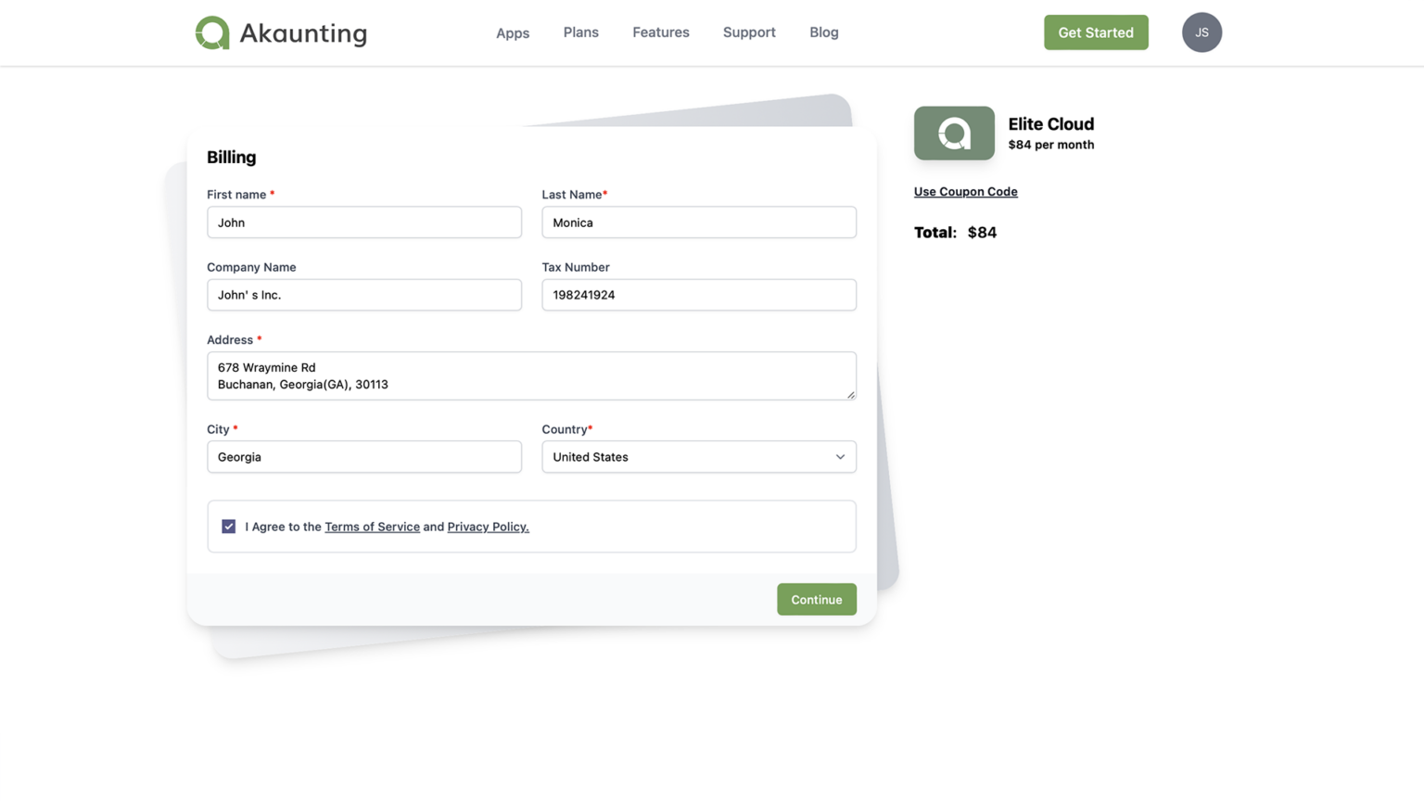Viewport: 1424px width, 801px height.
Task: Click the Elite Cloud plan logo
Action: point(954,133)
